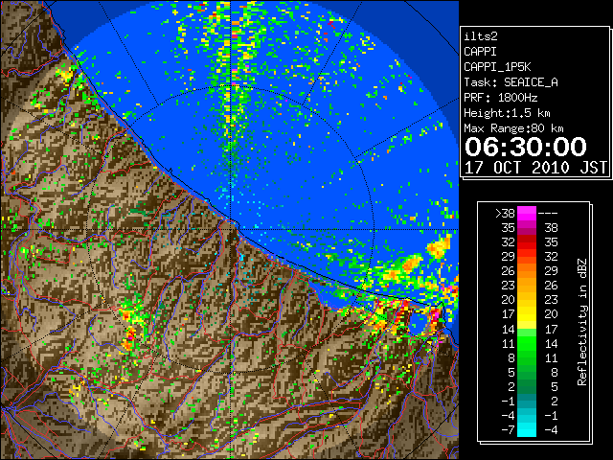The height and width of the screenshot is (460, 613).
Task: Pick the orange 26–29 dBZ color band
Action: 527,270
